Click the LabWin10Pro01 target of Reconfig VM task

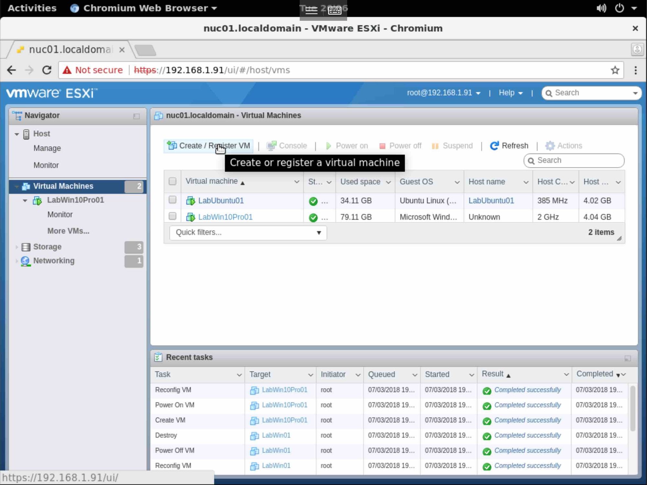tap(284, 390)
